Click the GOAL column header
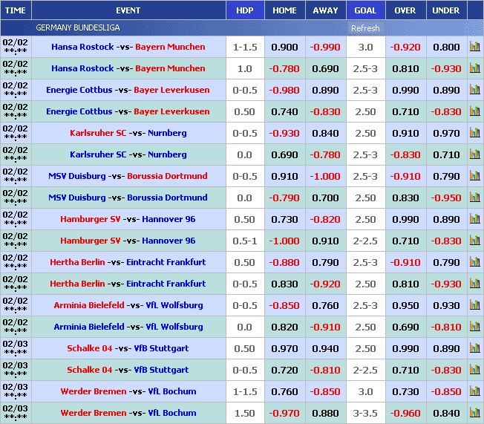This screenshot has height=424, width=484. click(x=365, y=10)
